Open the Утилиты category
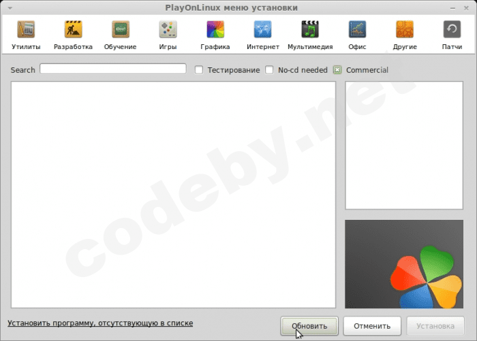Viewport: 477px width, 341px height. coord(26,35)
